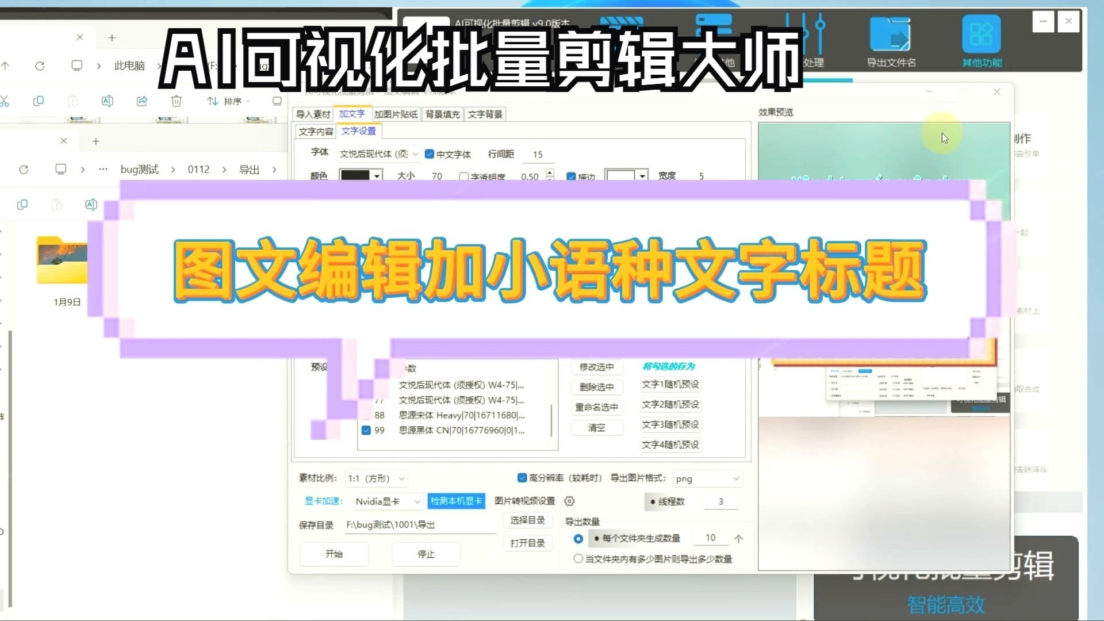Switch to the 背景填充 tab

443,114
